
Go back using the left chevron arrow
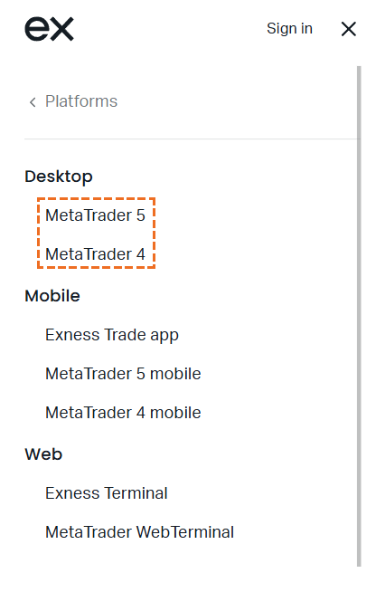click(x=33, y=101)
